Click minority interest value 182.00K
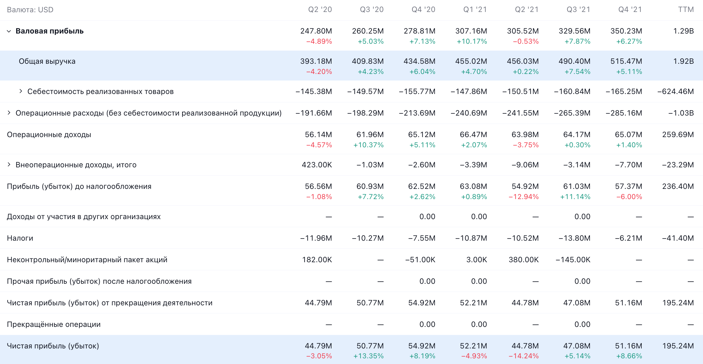Viewport: 703px width, 364px height. click(x=317, y=260)
